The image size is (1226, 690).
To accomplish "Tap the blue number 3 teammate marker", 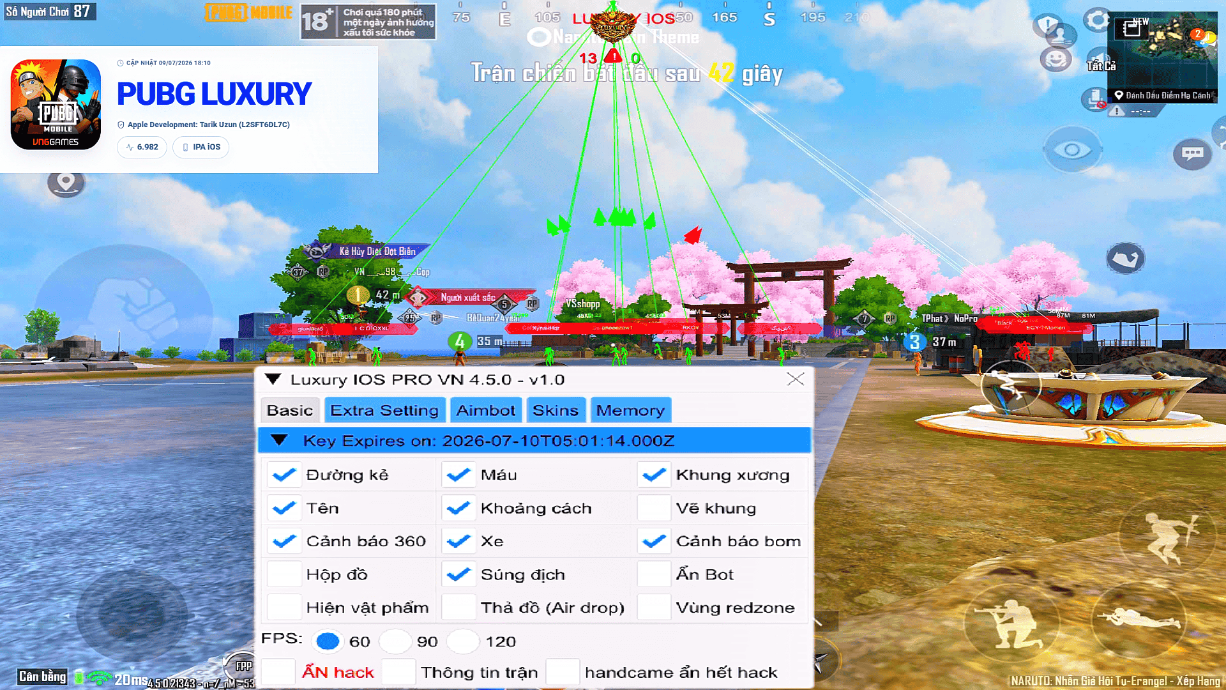I will [x=914, y=342].
